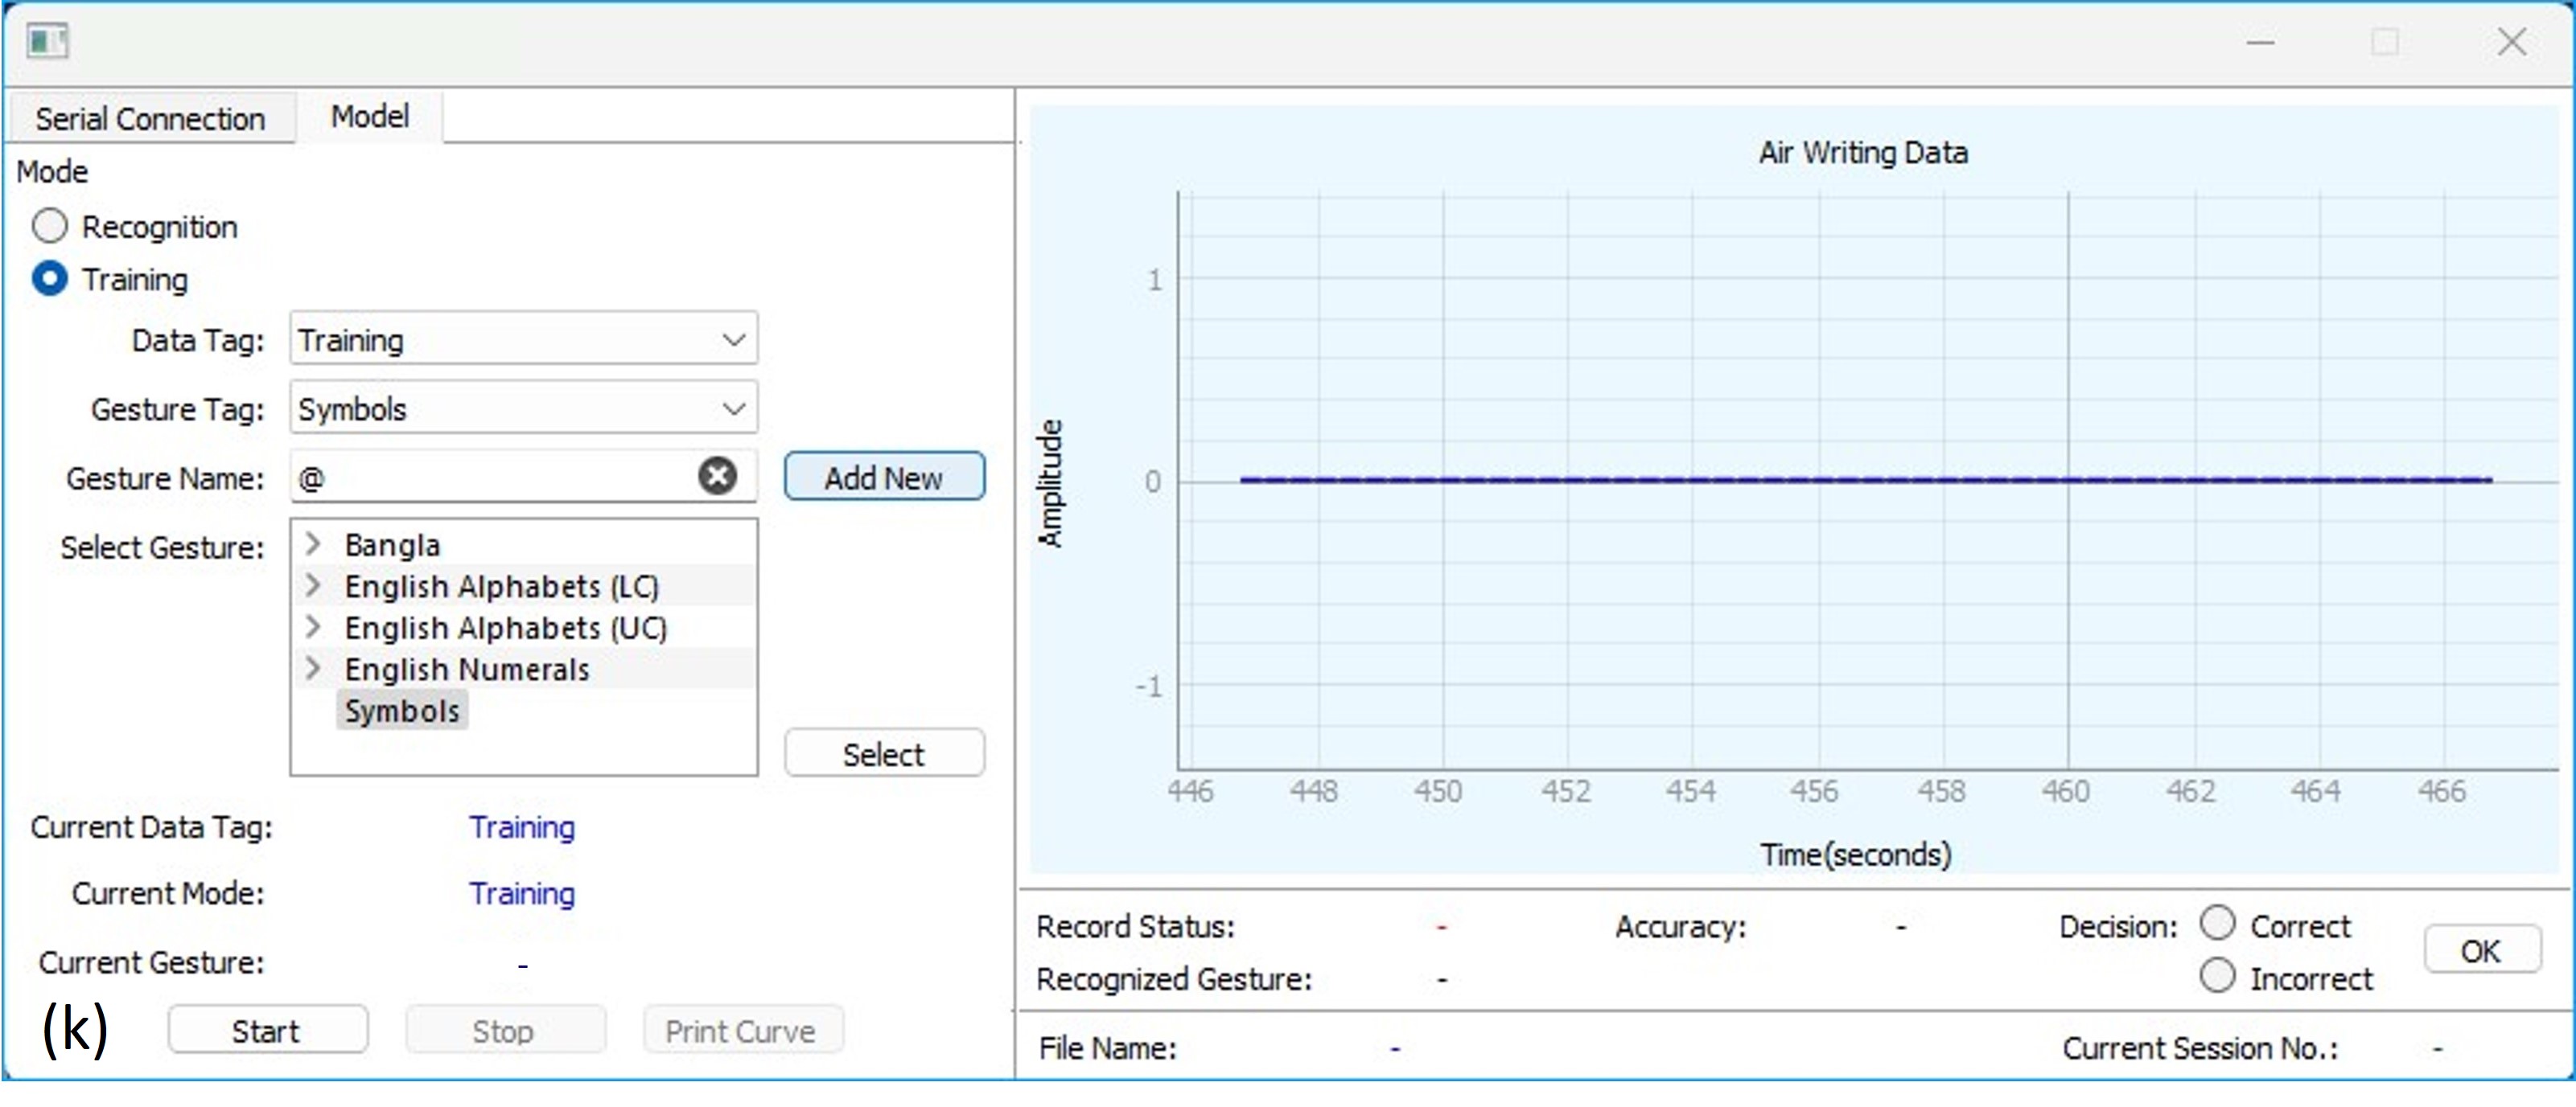Select the Symbols tree item
Screen dimensions: 2576x1107
tap(402, 711)
